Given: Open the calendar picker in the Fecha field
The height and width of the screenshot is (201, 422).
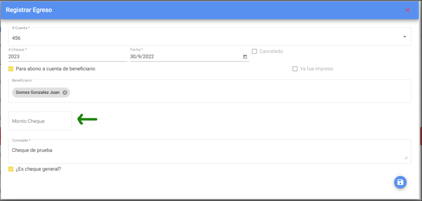Looking at the screenshot, I should (245, 57).
